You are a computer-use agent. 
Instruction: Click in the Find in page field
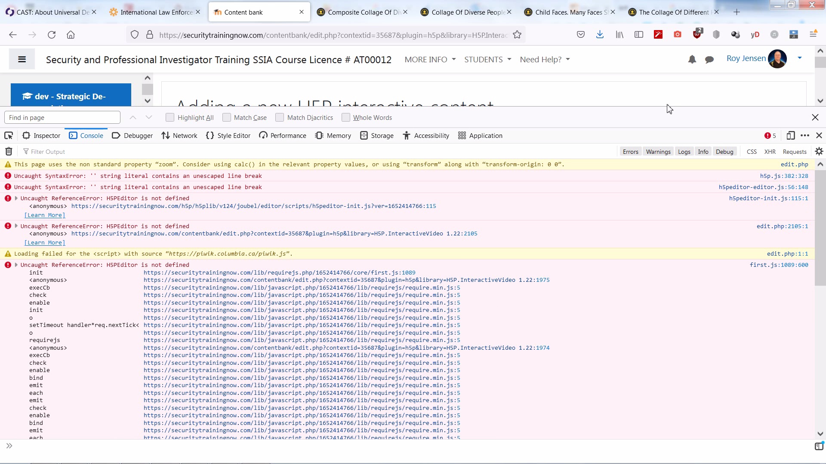pyautogui.click(x=62, y=117)
